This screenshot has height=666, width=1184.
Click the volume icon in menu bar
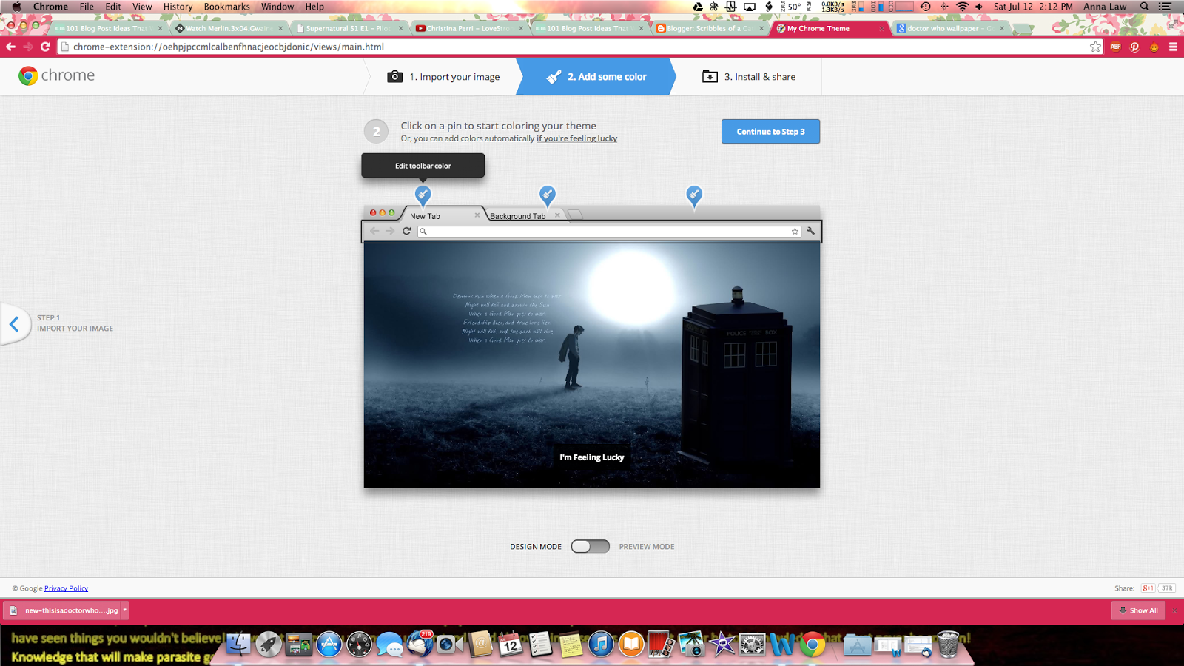pos(979,7)
